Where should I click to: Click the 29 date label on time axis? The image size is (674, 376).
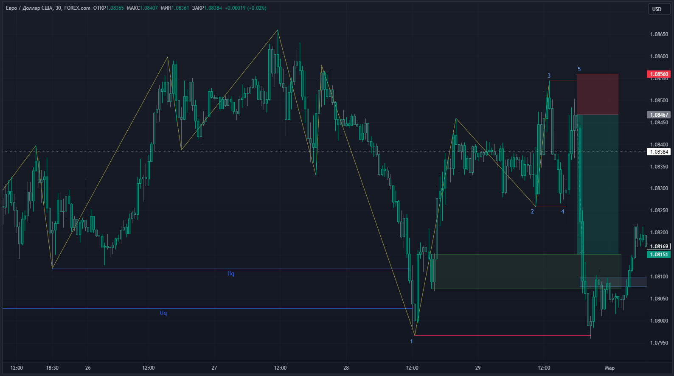478,368
